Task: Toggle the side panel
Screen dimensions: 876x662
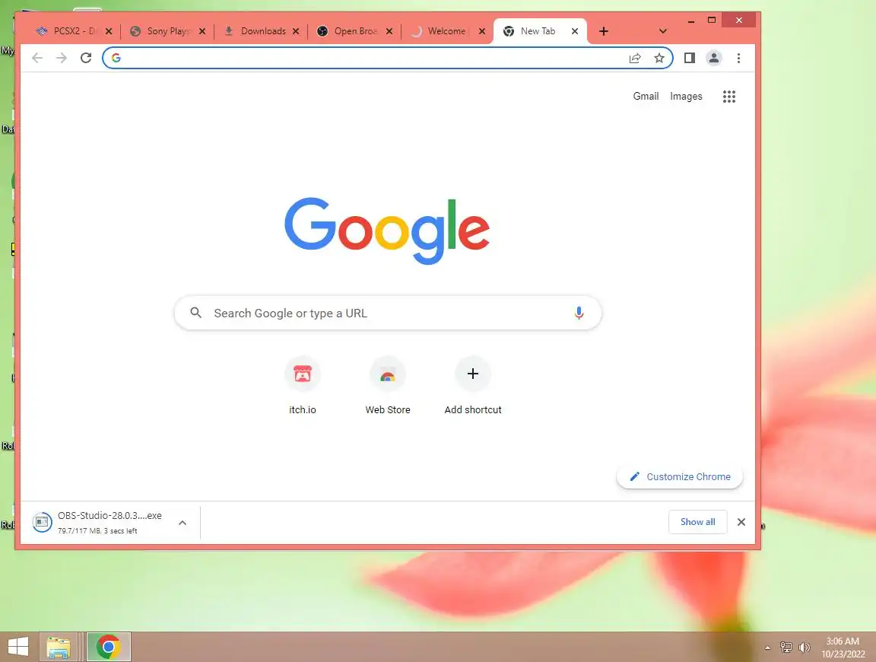Action: point(690,58)
